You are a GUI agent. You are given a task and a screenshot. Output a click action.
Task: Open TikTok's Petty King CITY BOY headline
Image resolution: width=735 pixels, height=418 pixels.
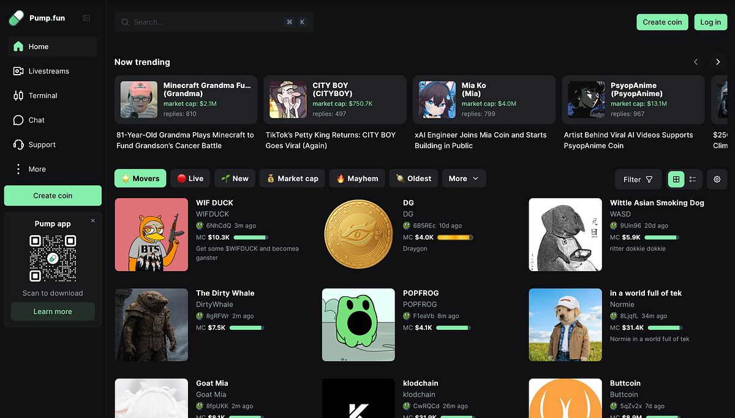pyautogui.click(x=331, y=140)
